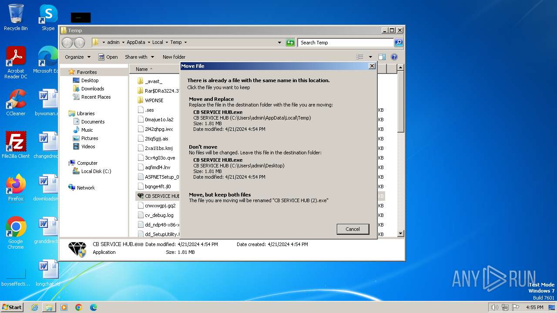Open Explorer help question mark icon
Screen dimensions: 557x313
(394, 57)
